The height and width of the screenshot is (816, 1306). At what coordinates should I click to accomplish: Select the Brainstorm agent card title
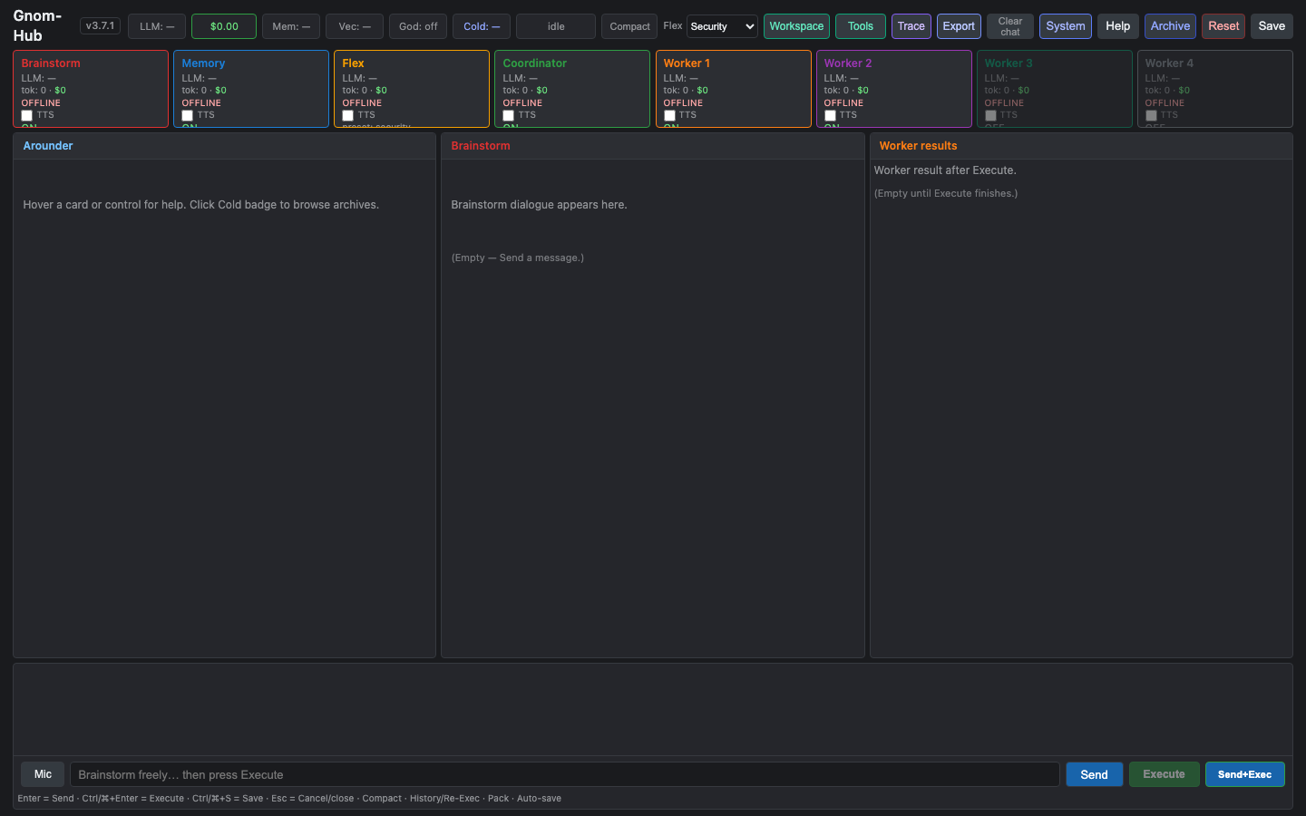click(x=51, y=63)
